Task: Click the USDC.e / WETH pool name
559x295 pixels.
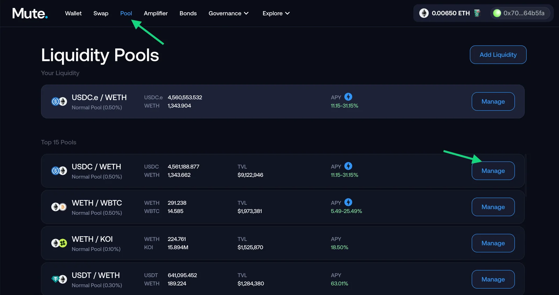Action: [x=99, y=97]
